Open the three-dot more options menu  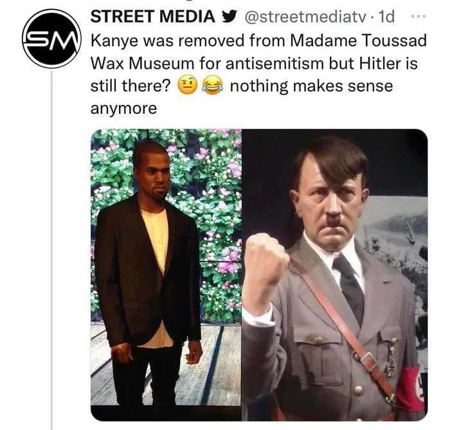[419, 15]
